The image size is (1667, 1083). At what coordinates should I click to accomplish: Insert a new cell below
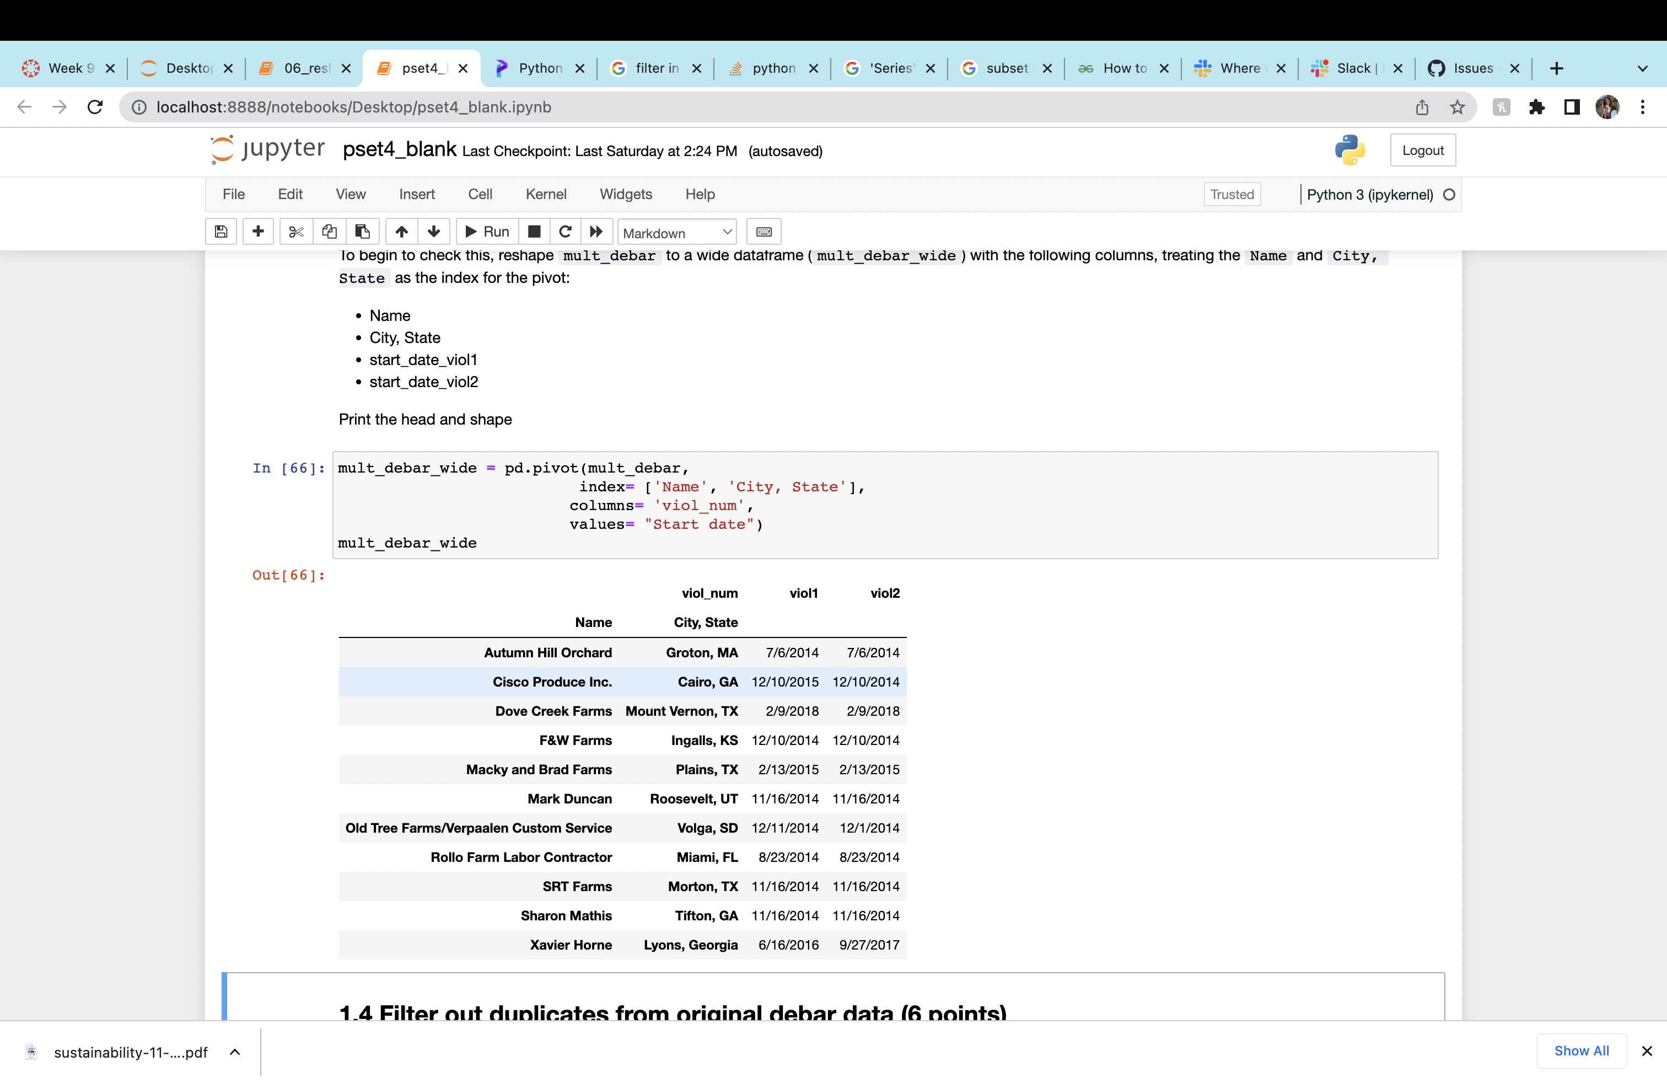click(258, 231)
